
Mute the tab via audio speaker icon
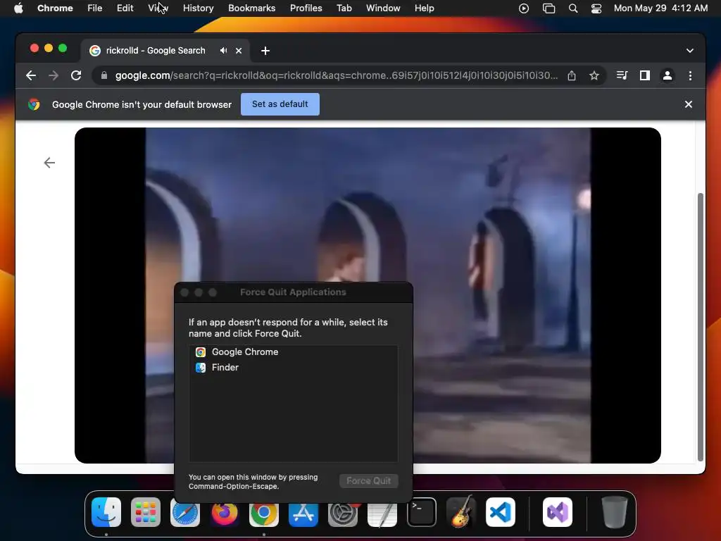[x=223, y=51]
